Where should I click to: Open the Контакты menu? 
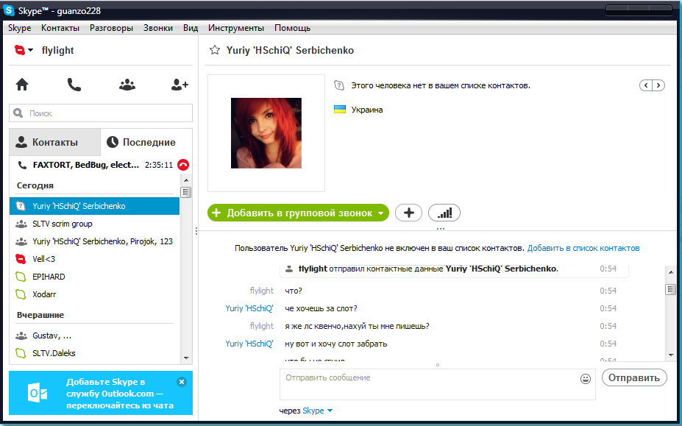point(60,28)
